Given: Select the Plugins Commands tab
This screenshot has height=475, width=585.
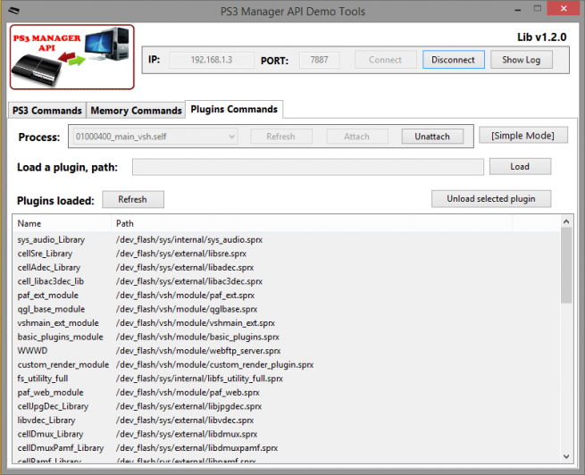Looking at the screenshot, I should (234, 109).
